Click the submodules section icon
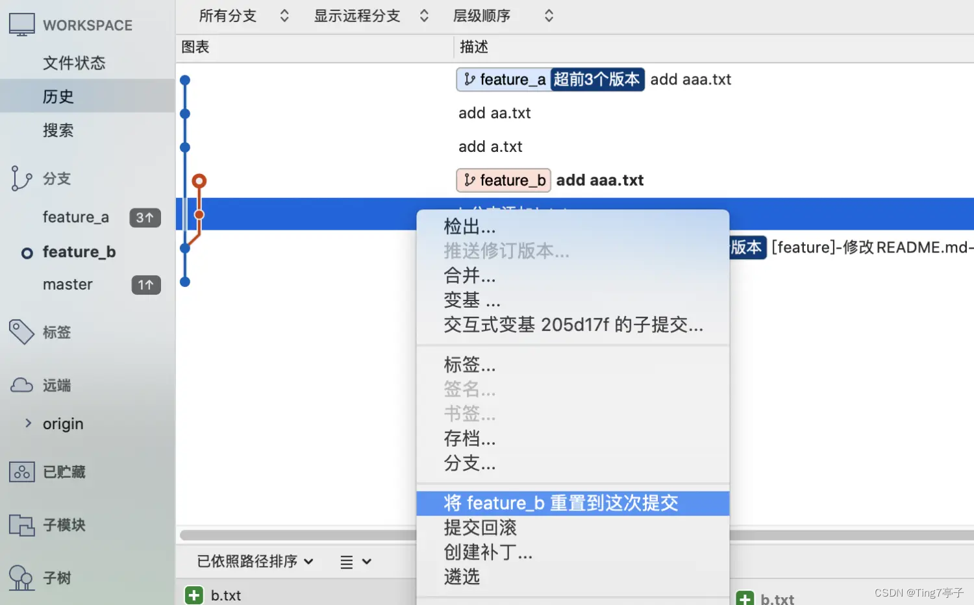974x605 pixels. 21,525
